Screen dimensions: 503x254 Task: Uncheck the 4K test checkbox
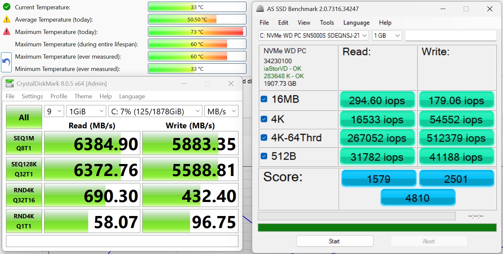coord(264,118)
